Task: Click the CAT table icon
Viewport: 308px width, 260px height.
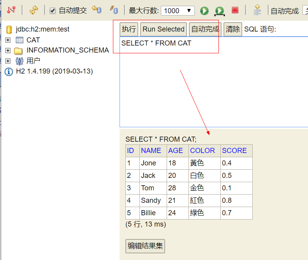Action: pyautogui.click(x=19, y=40)
